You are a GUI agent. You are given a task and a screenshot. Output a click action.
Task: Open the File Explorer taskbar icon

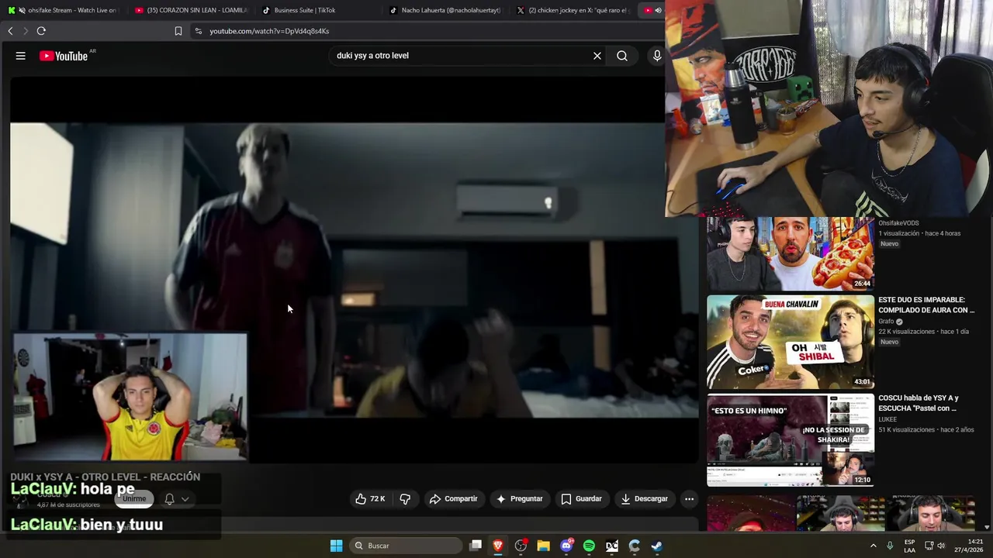(543, 546)
